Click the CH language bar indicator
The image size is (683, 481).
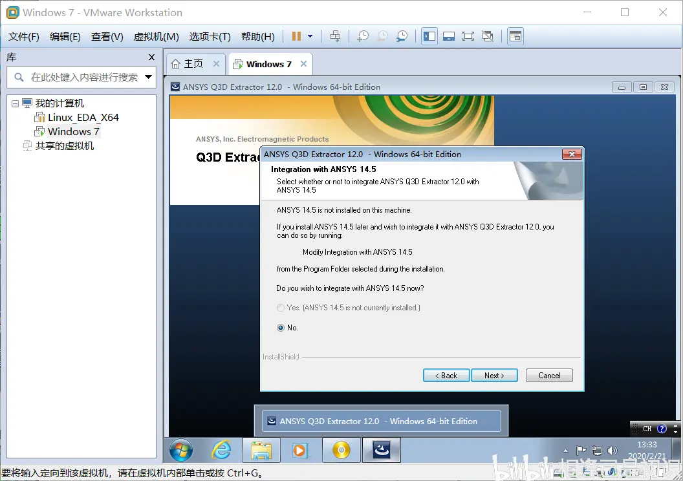click(647, 429)
